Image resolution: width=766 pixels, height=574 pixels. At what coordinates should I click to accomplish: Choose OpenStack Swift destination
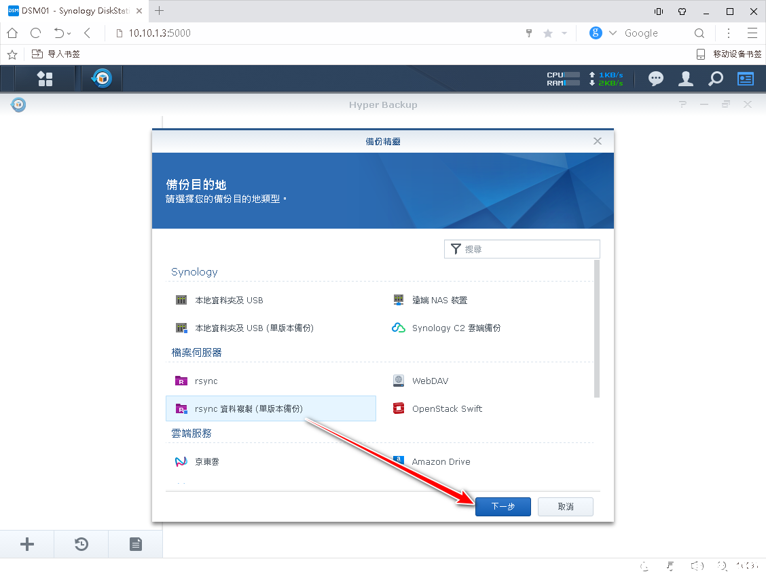click(447, 408)
